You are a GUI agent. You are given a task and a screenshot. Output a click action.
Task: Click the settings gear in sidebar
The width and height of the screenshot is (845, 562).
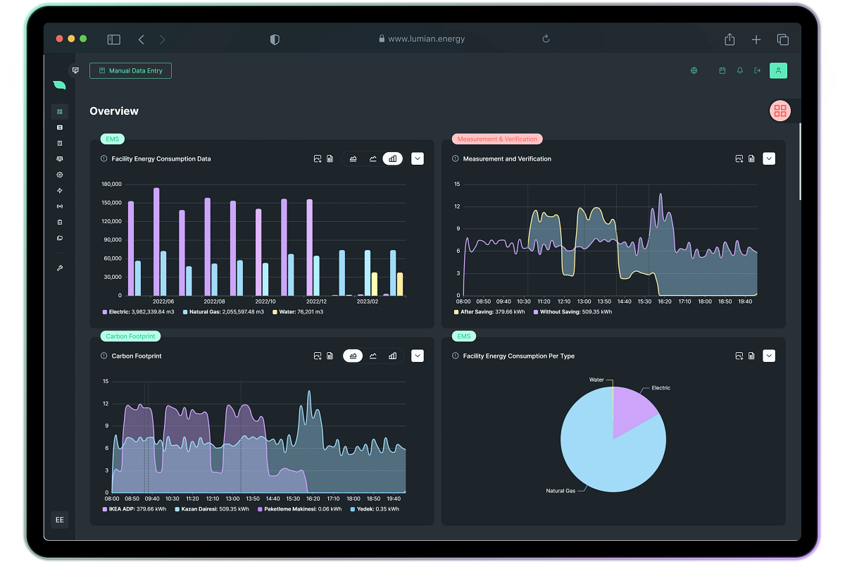(60, 175)
